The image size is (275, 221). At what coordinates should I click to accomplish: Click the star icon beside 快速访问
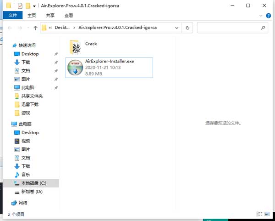point(14,45)
